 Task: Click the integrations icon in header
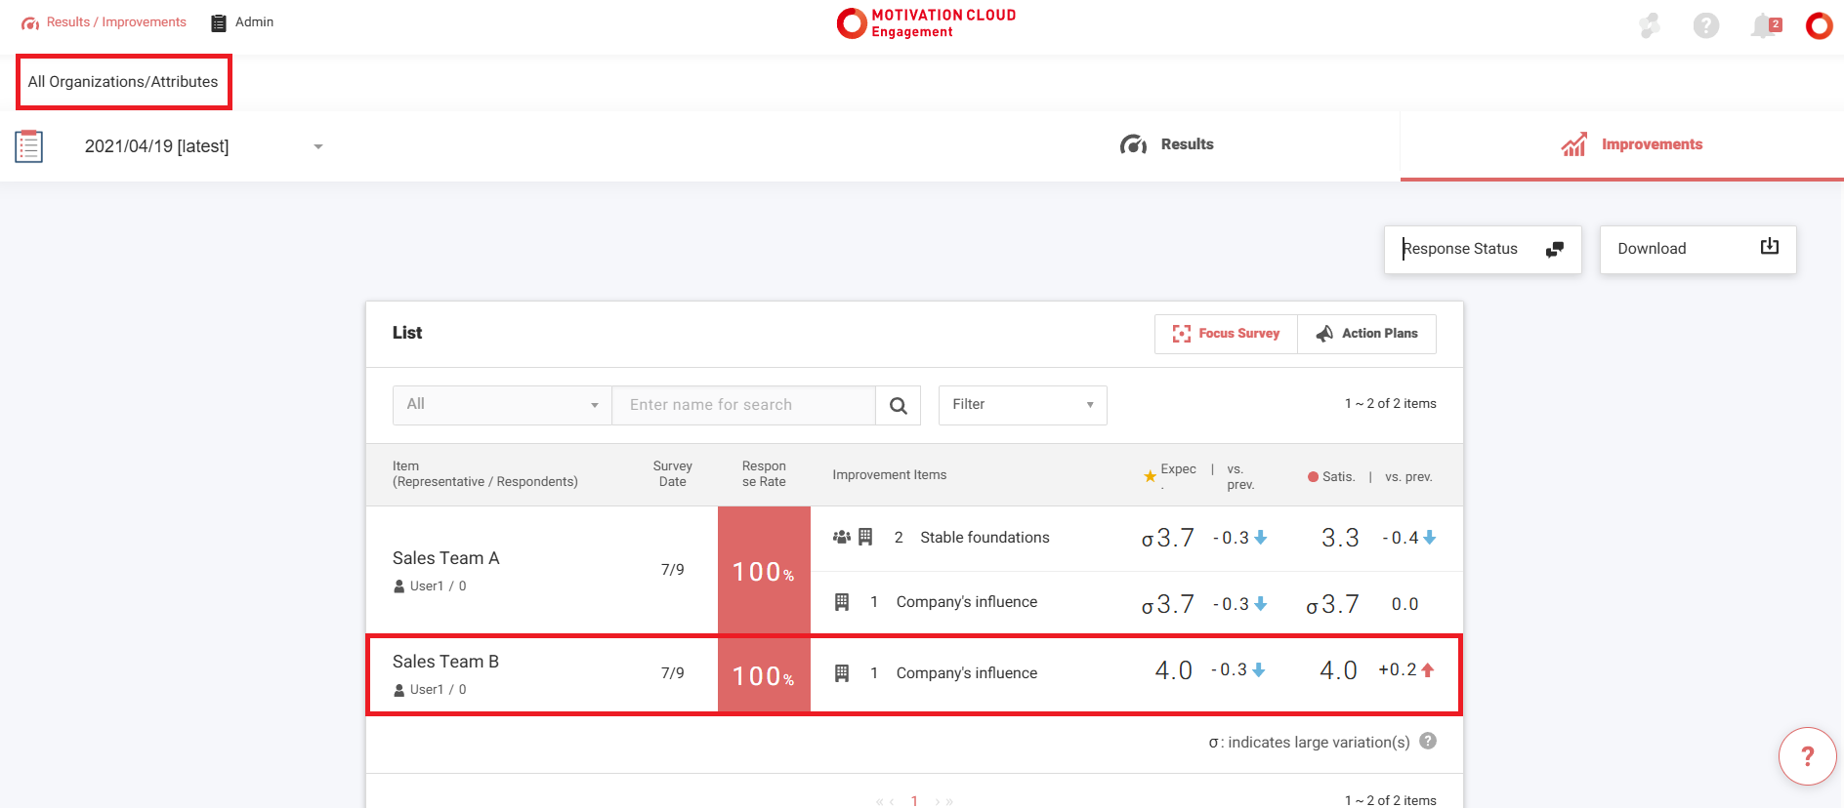pos(1650,25)
